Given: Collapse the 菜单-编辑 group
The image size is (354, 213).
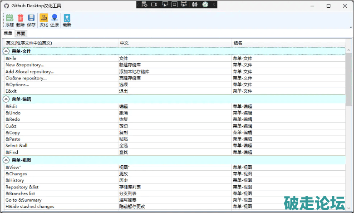Looking at the screenshot, I should coord(6,99).
